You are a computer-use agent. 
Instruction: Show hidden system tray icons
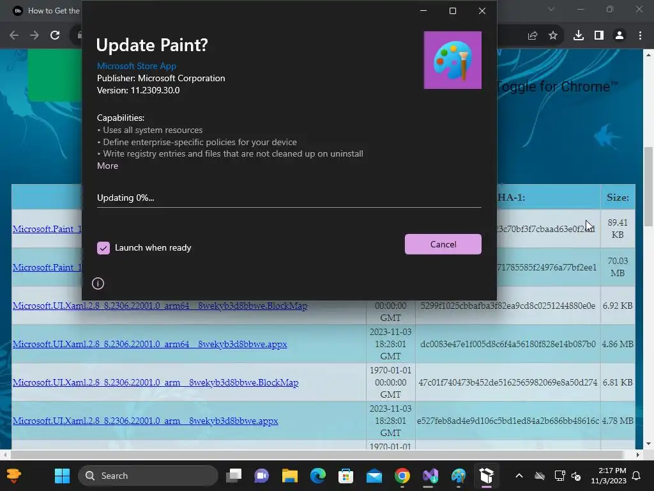click(x=519, y=476)
